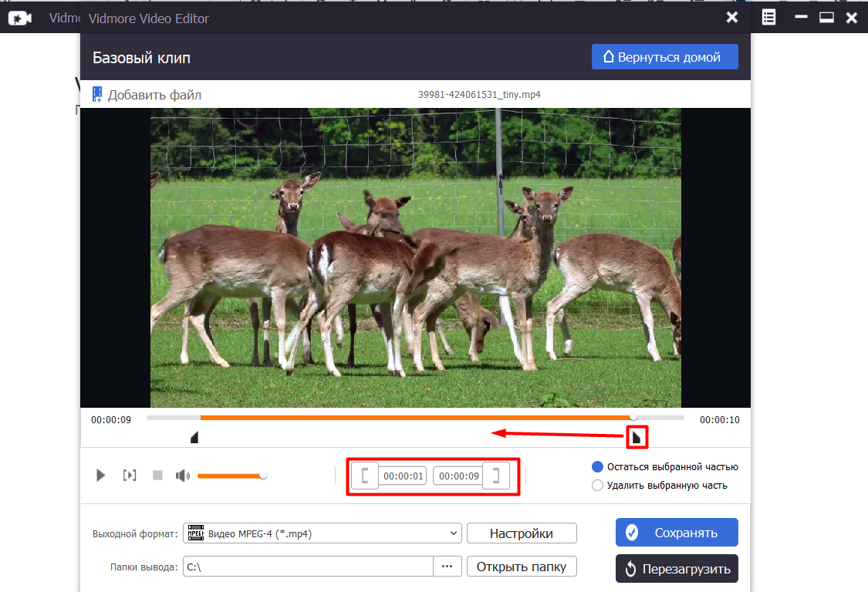Mute audio via the speaker icon
Image resolution: width=868 pixels, height=592 pixels.
182,476
